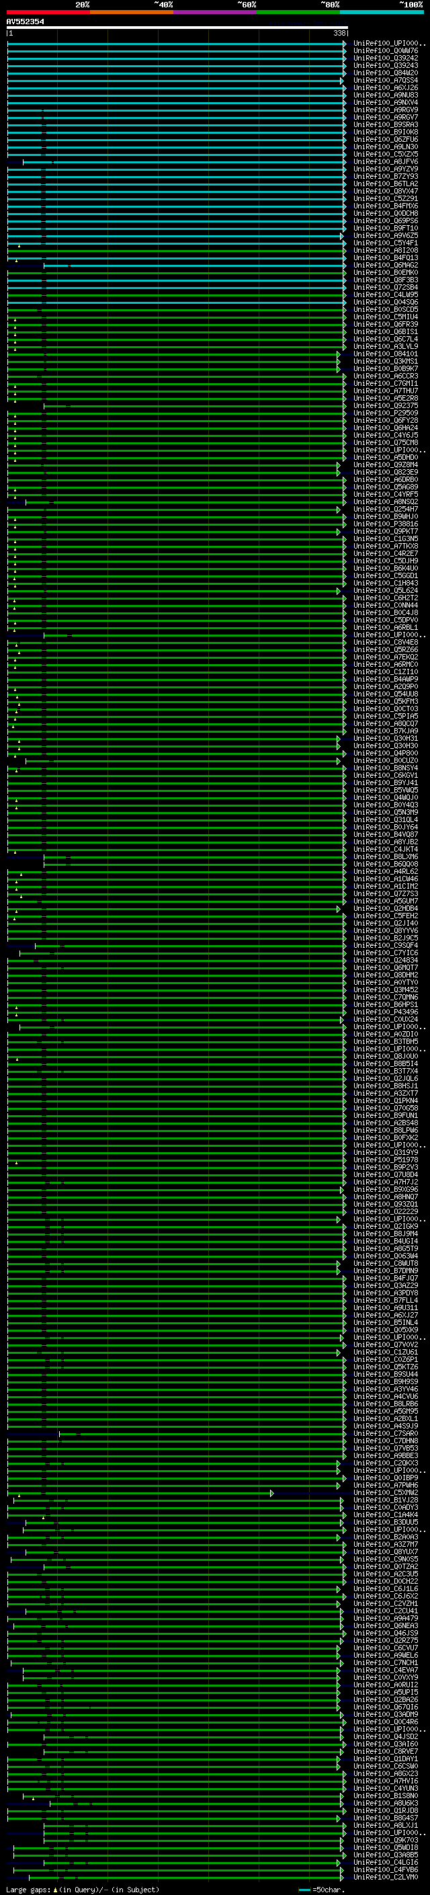Click the UniRef100_C5XNW2 label
The width and height of the screenshot is (430, 1895).
[386, 1492]
